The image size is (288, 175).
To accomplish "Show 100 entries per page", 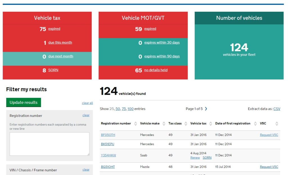I will click(130, 109).
